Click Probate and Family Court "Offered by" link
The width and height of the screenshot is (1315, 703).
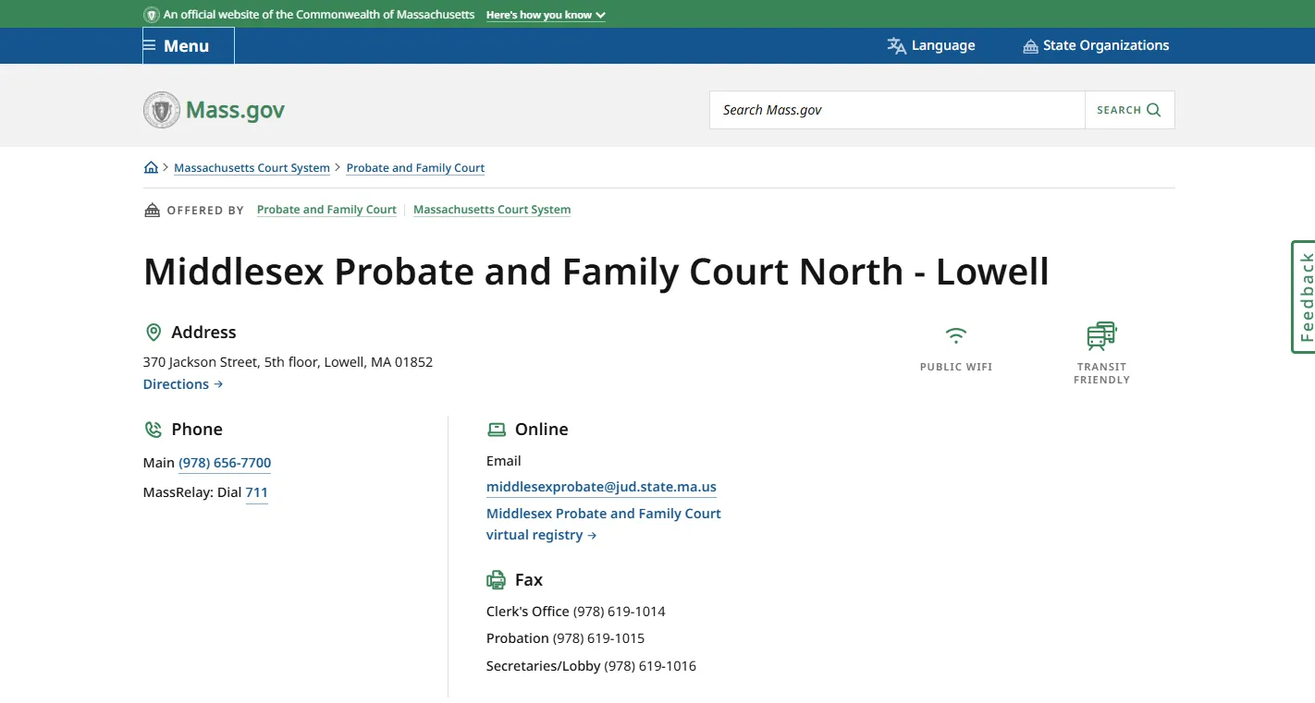(x=326, y=210)
